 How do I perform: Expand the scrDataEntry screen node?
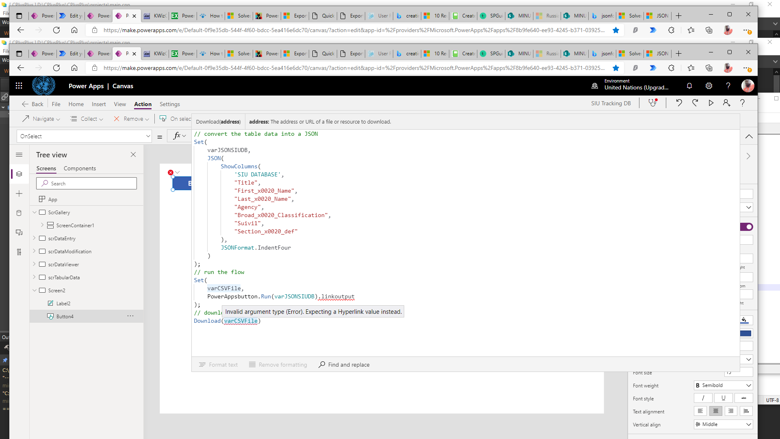tap(35, 238)
